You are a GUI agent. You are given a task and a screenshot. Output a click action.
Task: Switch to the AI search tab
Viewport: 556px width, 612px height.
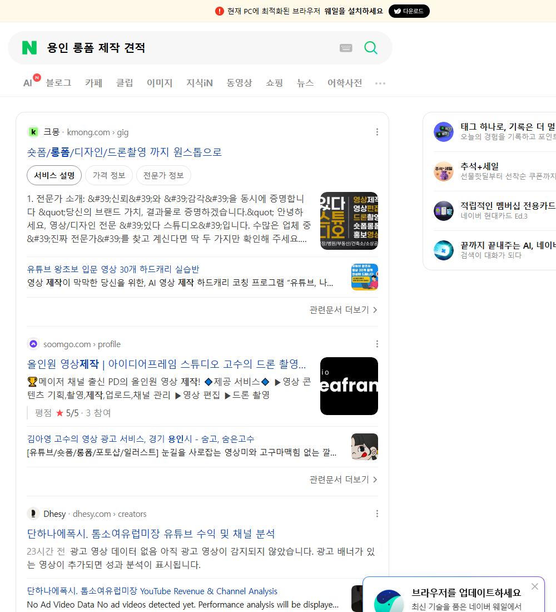point(28,83)
